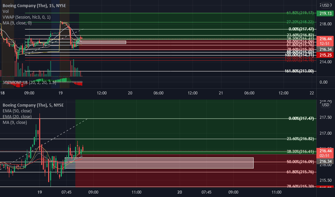Select the 'Boeing Company (The), 5, NYSE' title

pyautogui.click(x=33, y=105)
